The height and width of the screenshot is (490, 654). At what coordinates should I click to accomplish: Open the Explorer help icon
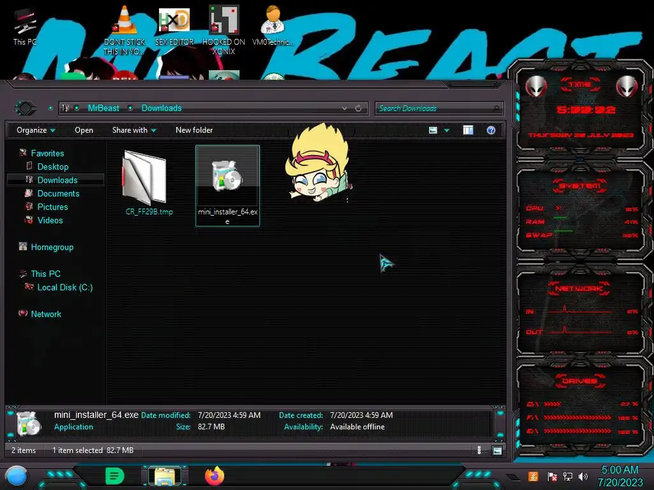click(491, 130)
